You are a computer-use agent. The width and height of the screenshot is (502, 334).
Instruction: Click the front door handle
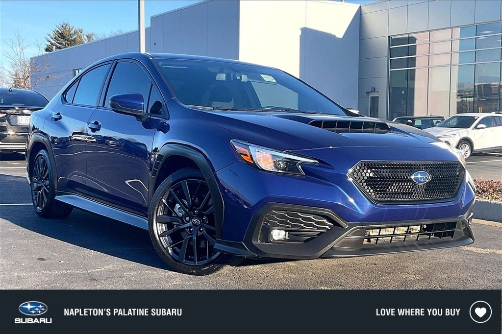[95, 126]
